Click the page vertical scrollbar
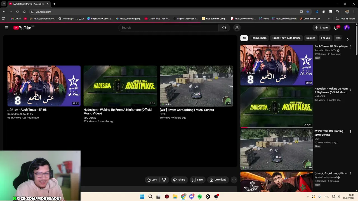This screenshot has height=201, width=358. [357, 40]
